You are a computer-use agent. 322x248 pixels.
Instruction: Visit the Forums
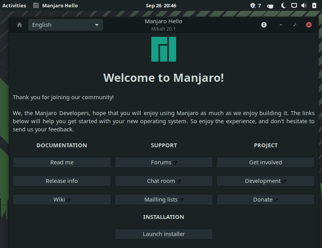(x=164, y=162)
